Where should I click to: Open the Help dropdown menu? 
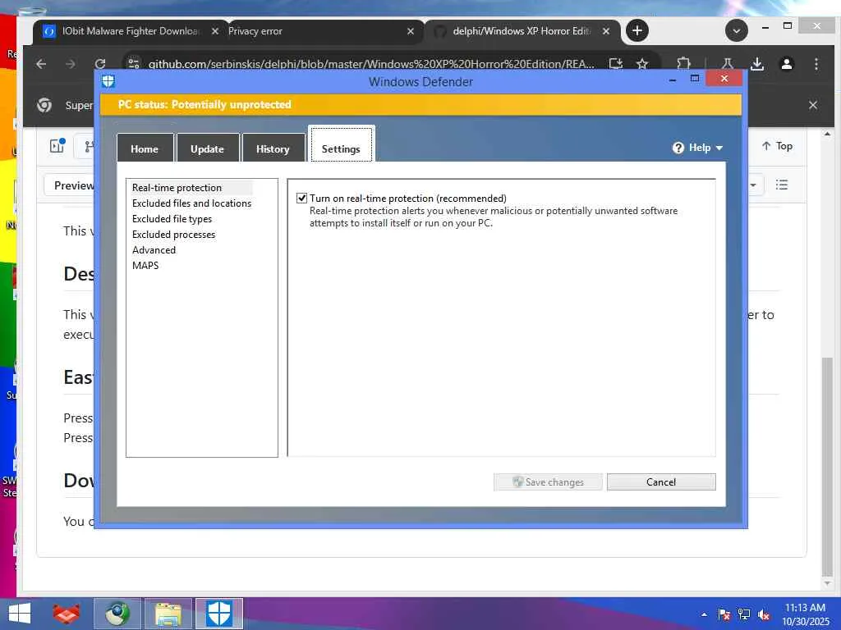(x=698, y=148)
